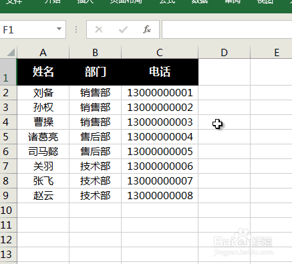This screenshot has width=292, height=264.
Task: Select phone number 13000000001
Action: click(x=160, y=93)
